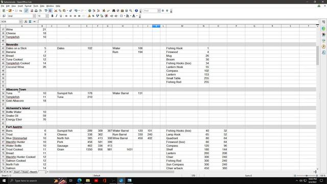Screen dimensions: 327x184
Task: Click the Windows Start button
Action: coord(4,180)
